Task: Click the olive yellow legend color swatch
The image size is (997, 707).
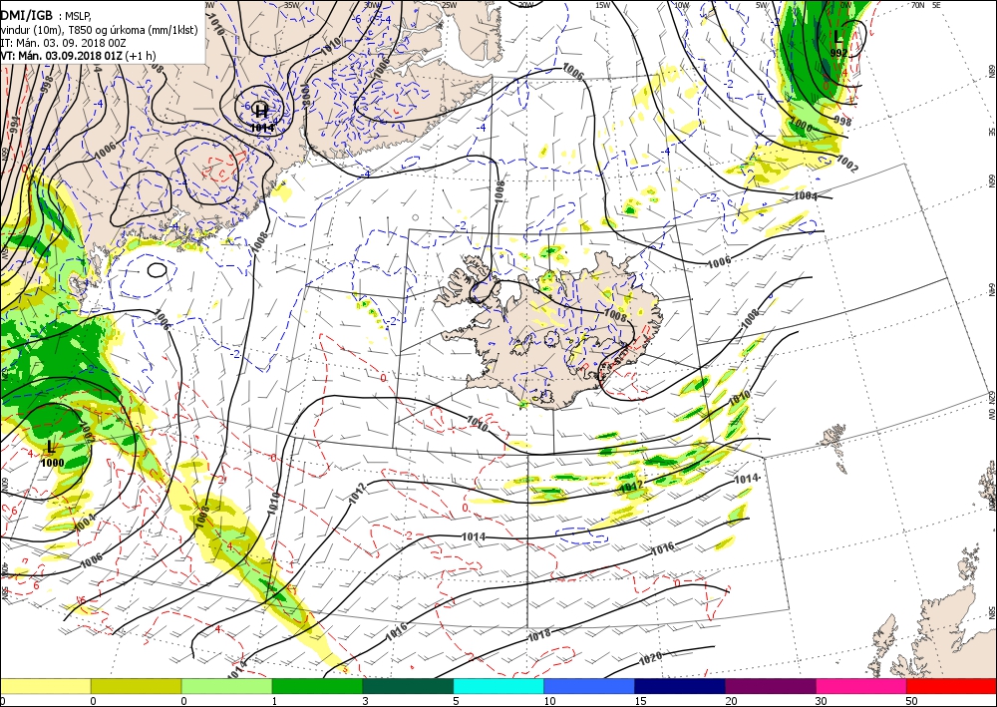Action: 136,686
